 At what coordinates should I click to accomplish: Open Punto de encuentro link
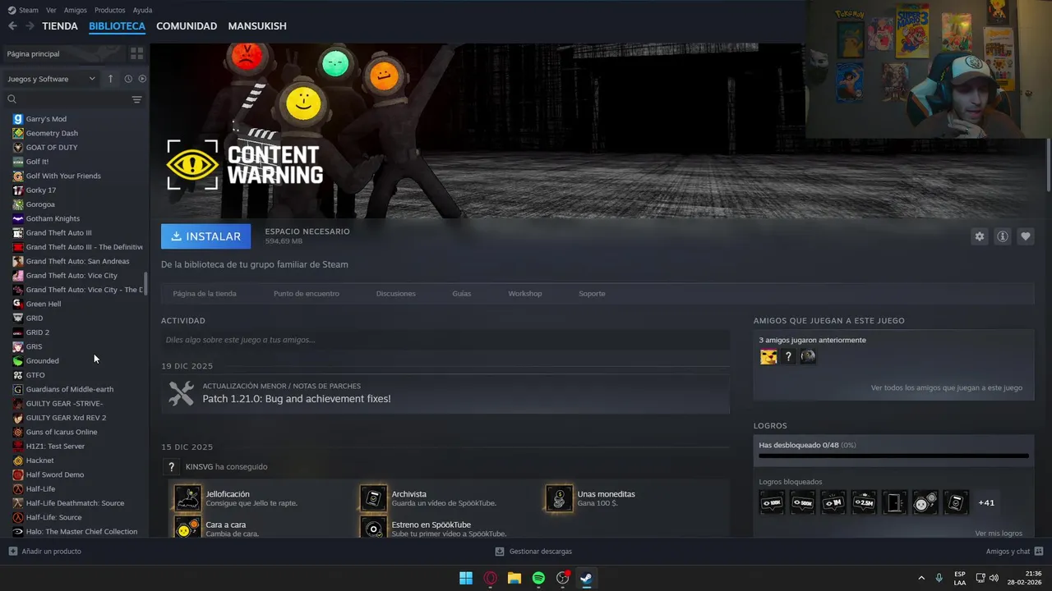307,294
